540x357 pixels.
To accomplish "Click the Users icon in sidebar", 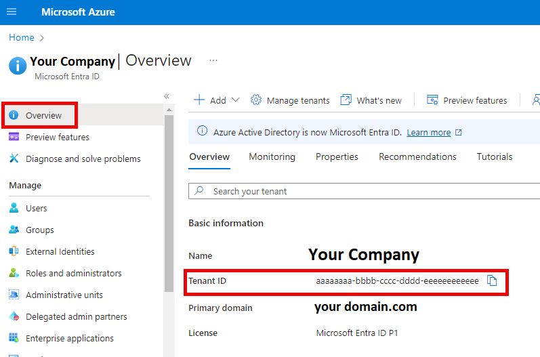I will [14, 208].
